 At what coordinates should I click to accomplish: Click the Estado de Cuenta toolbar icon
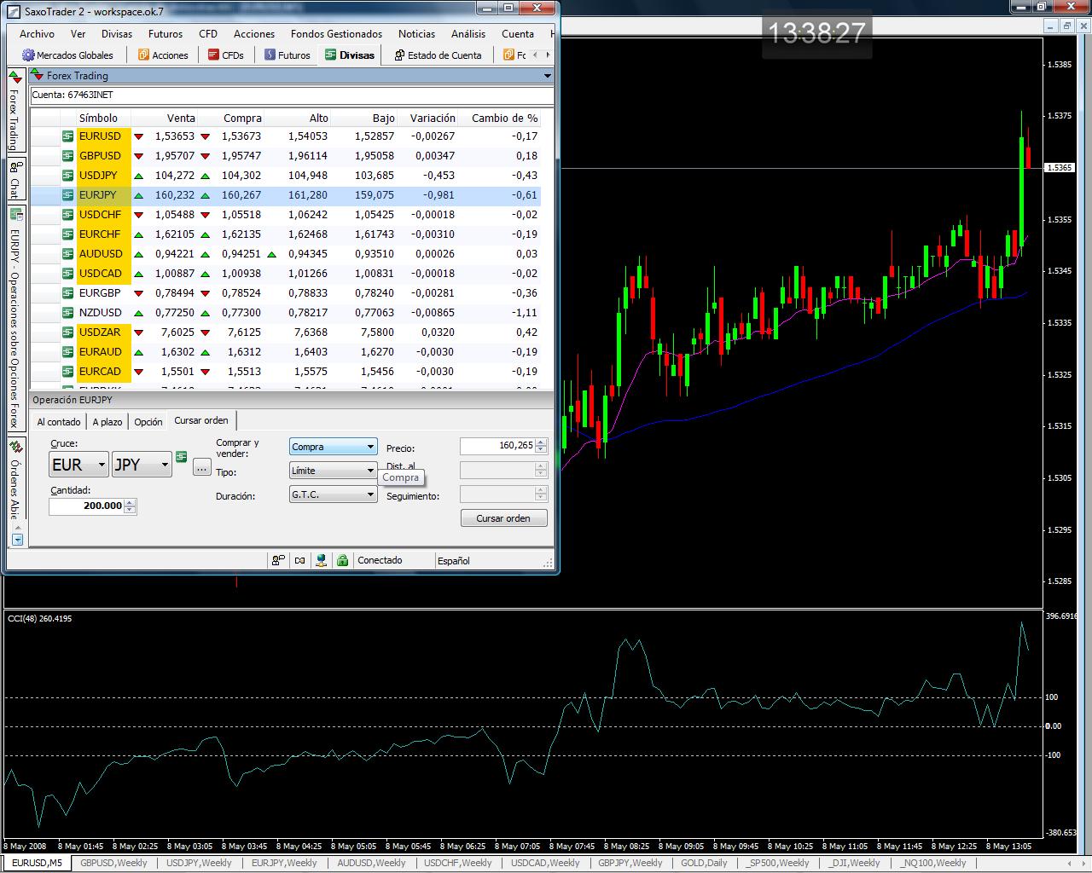[399, 55]
